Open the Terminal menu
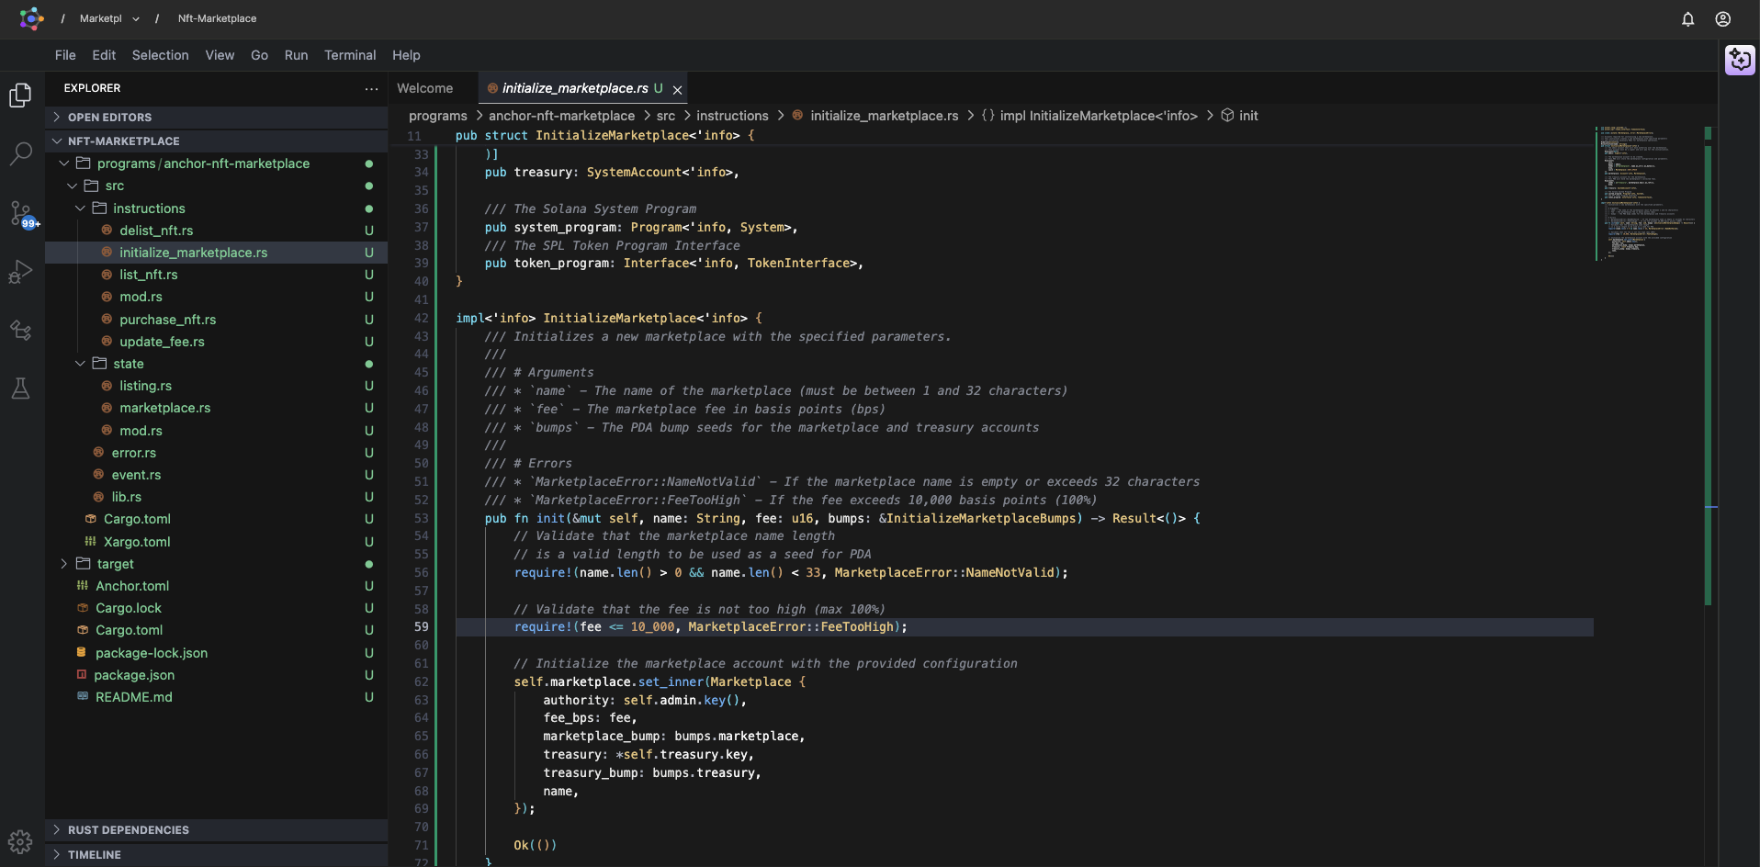The height and width of the screenshot is (867, 1760). 350,55
